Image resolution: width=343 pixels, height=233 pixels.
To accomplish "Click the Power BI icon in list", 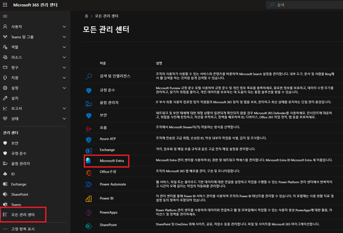I will [89, 199].
